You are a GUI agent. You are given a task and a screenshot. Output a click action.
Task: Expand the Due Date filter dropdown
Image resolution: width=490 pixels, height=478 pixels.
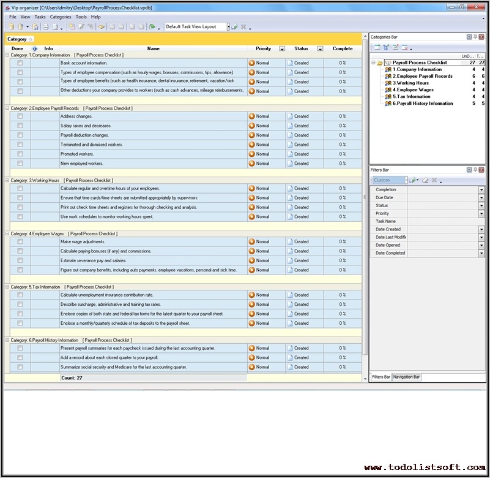coord(481,198)
